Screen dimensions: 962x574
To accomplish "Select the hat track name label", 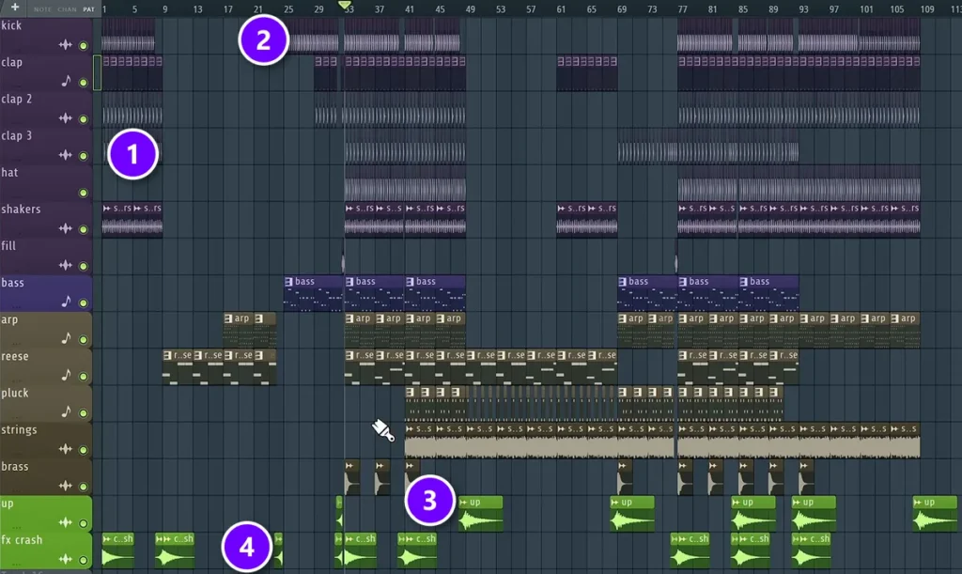I will (9, 173).
